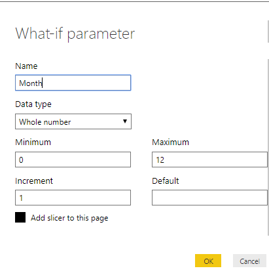Click the "Minimum" label text
The width and height of the screenshot is (269, 279).
(x=33, y=142)
